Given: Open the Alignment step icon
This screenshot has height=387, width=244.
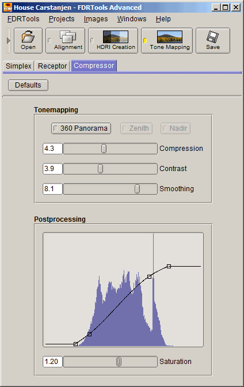Looking at the screenshot, I should click(x=68, y=37).
